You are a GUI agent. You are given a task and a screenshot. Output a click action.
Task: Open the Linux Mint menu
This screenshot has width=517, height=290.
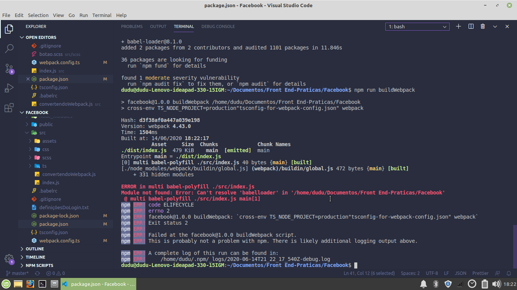pos(6,284)
